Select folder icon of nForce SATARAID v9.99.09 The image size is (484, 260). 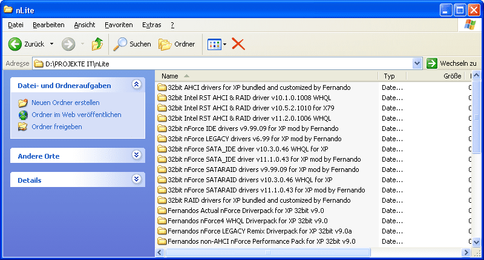[x=162, y=170]
